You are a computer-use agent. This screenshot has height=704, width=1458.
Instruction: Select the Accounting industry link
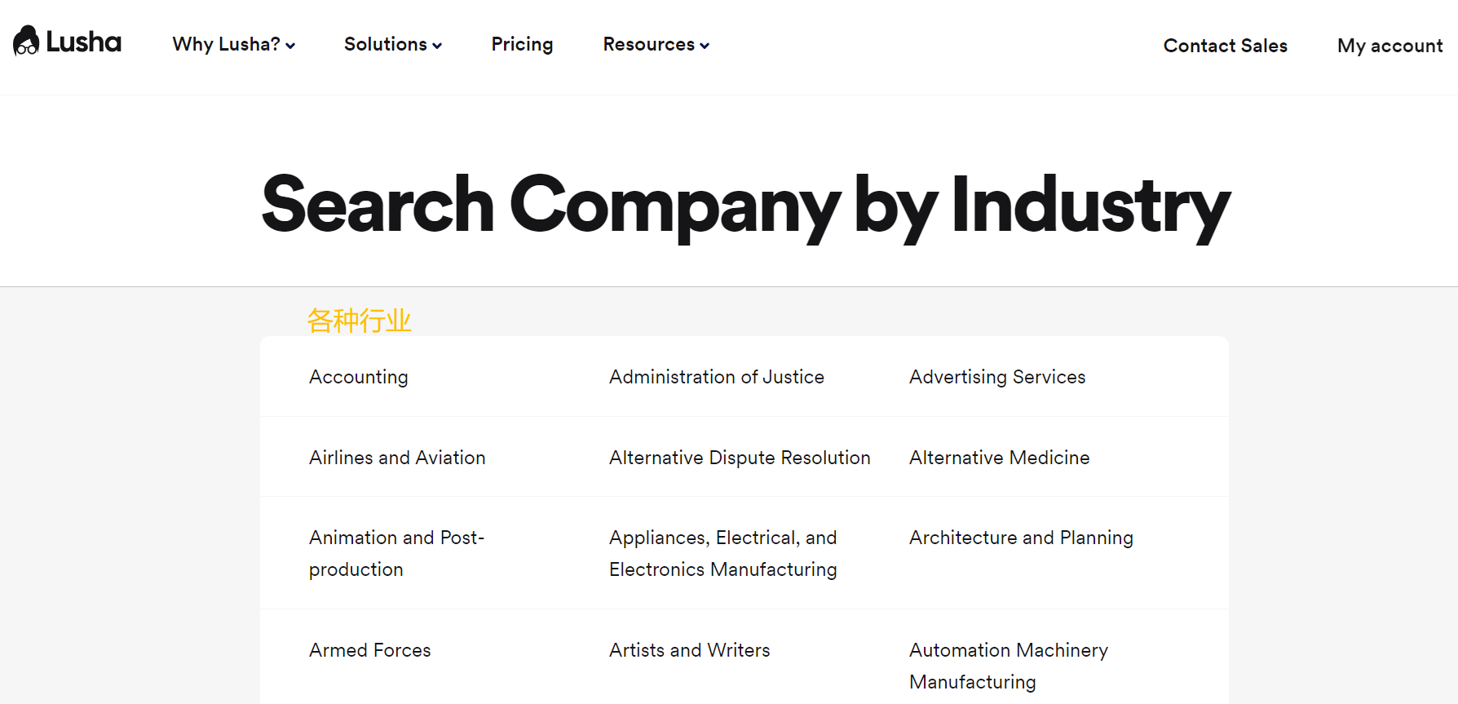(359, 377)
